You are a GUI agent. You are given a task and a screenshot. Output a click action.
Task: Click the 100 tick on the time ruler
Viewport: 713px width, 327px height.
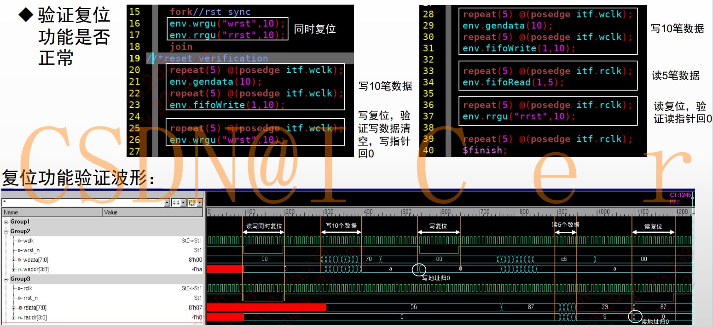point(250,212)
